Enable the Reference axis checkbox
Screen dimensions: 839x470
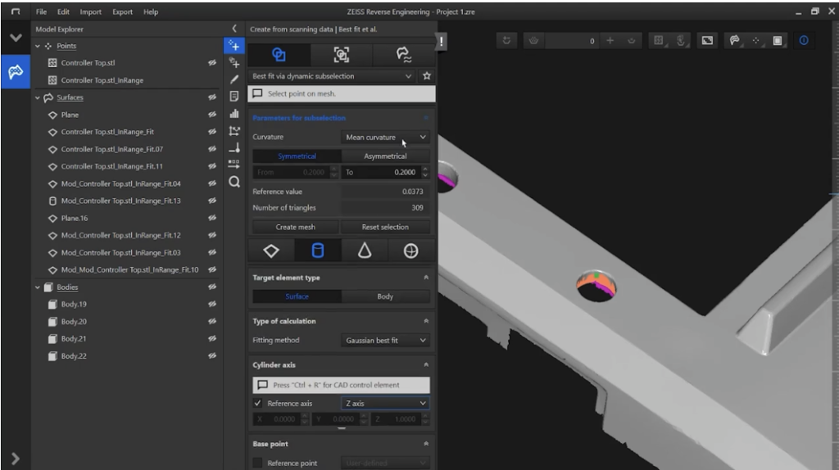point(258,404)
